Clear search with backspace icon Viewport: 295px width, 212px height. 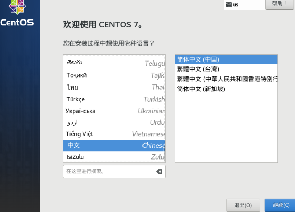click(159, 171)
